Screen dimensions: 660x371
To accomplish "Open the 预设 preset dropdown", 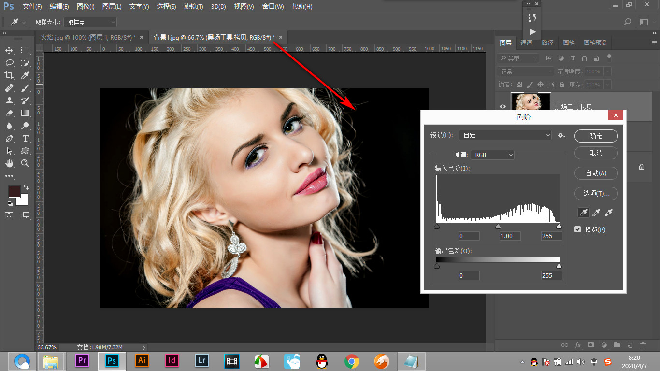I will click(505, 135).
